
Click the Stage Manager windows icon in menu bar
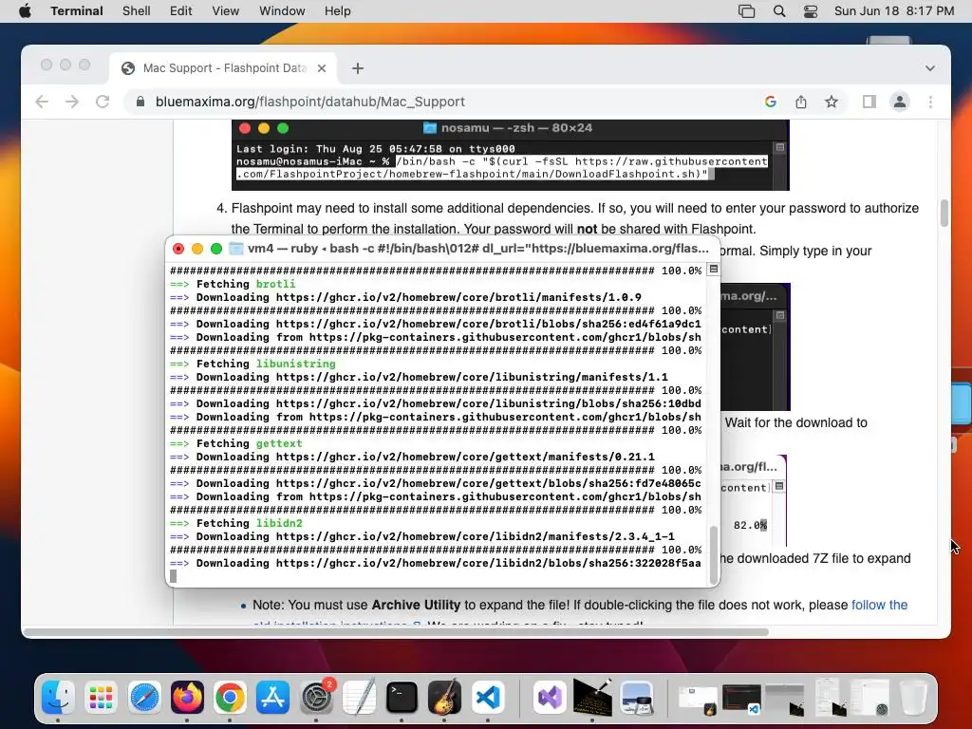pos(746,10)
